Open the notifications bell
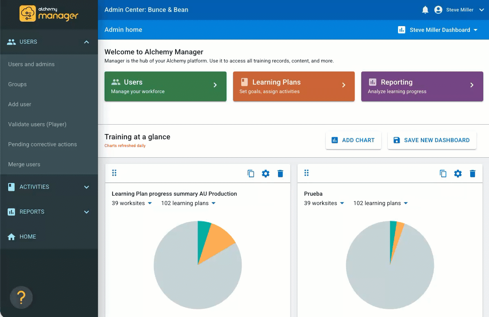This screenshot has width=489, height=317. click(425, 10)
